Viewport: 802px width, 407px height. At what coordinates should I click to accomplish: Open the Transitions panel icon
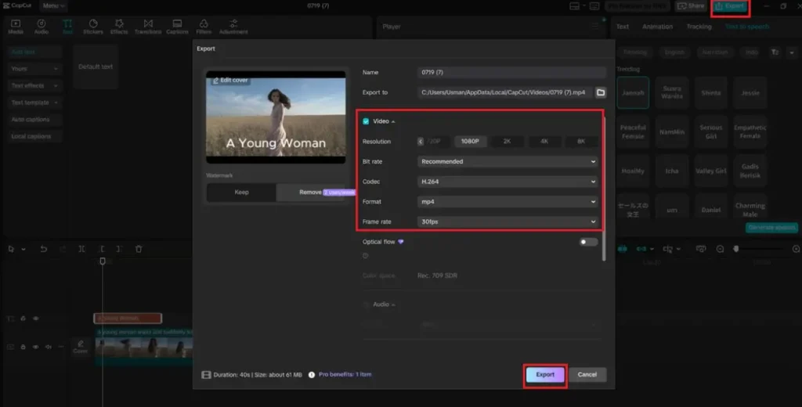pyautogui.click(x=148, y=27)
